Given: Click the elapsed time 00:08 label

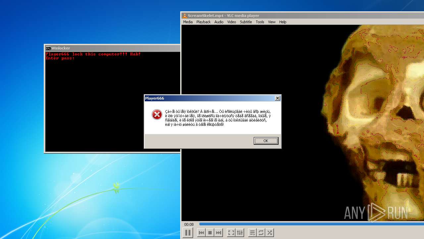Looking at the screenshot, I should pyautogui.click(x=189, y=224).
